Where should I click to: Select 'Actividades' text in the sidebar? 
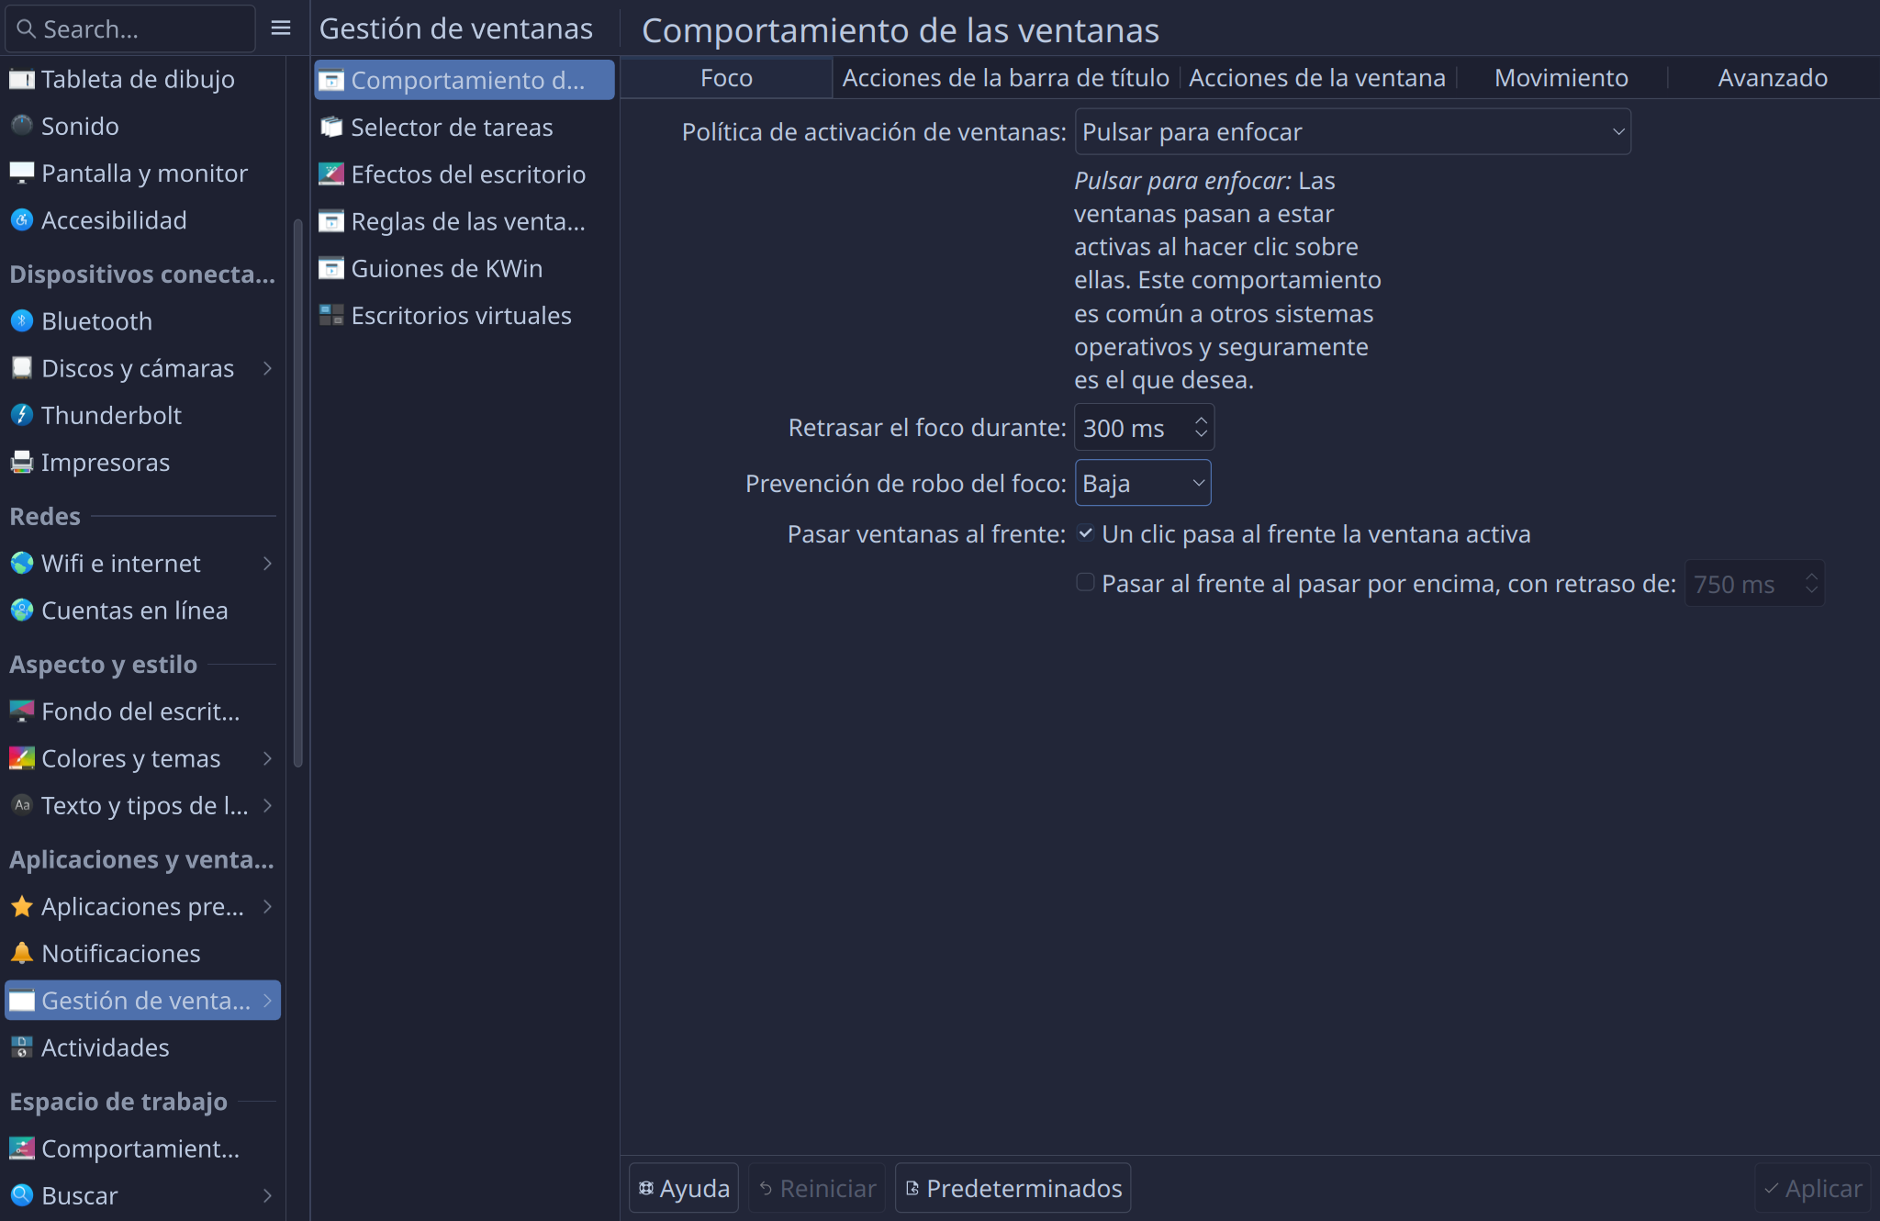point(106,1047)
